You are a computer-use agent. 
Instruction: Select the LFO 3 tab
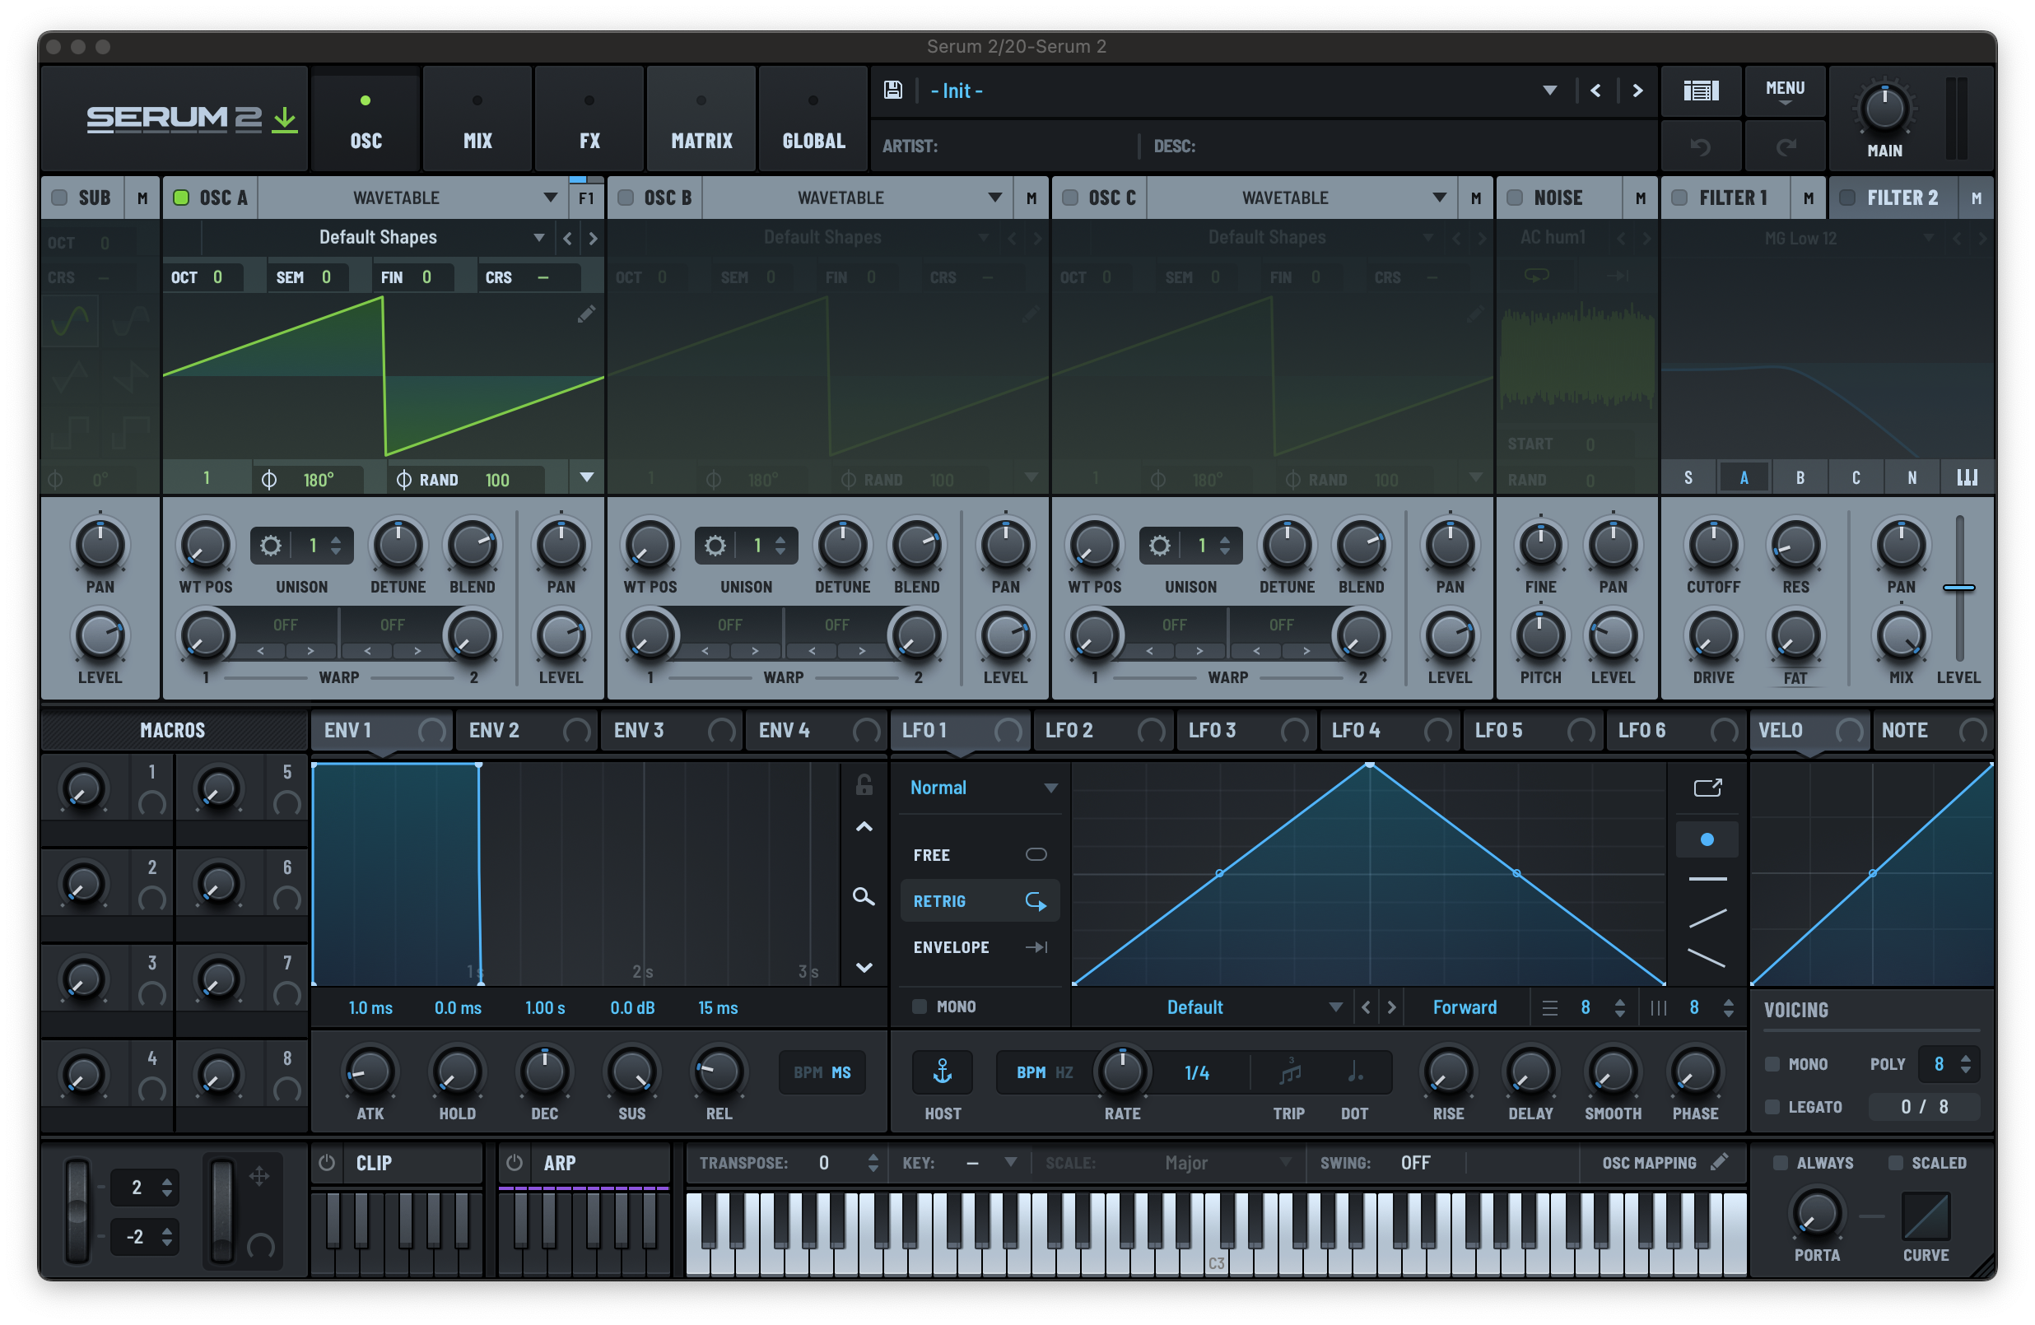click(1246, 730)
